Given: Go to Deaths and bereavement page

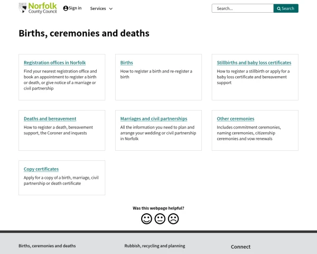Looking at the screenshot, I should pos(50,119).
